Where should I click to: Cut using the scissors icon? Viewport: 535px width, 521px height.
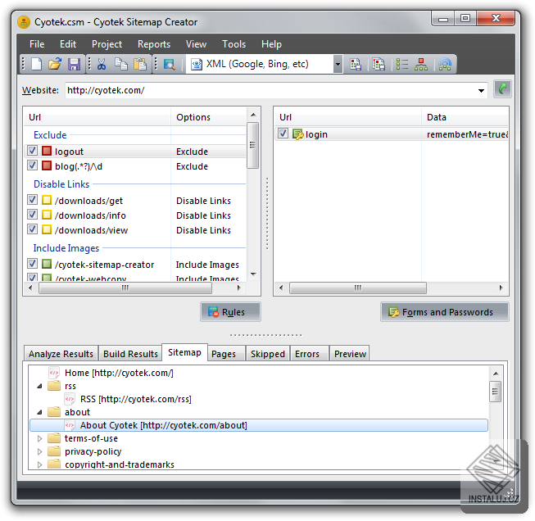click(102, 64)
